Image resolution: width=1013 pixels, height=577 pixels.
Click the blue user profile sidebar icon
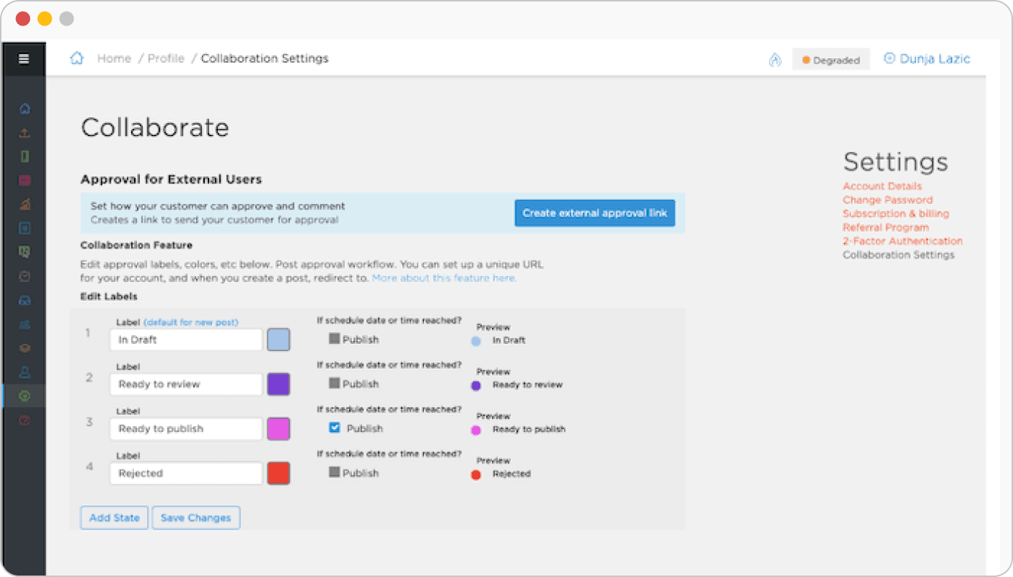click(x=25, y=372)
